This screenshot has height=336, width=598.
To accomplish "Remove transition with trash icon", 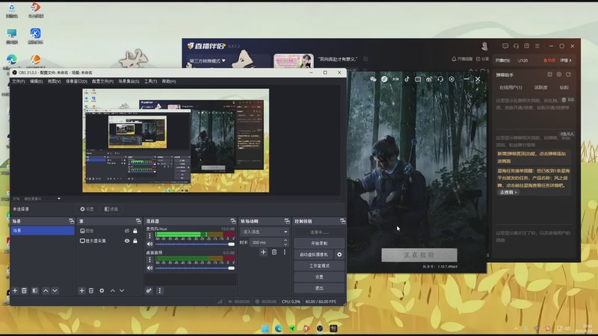I will 274,252.
